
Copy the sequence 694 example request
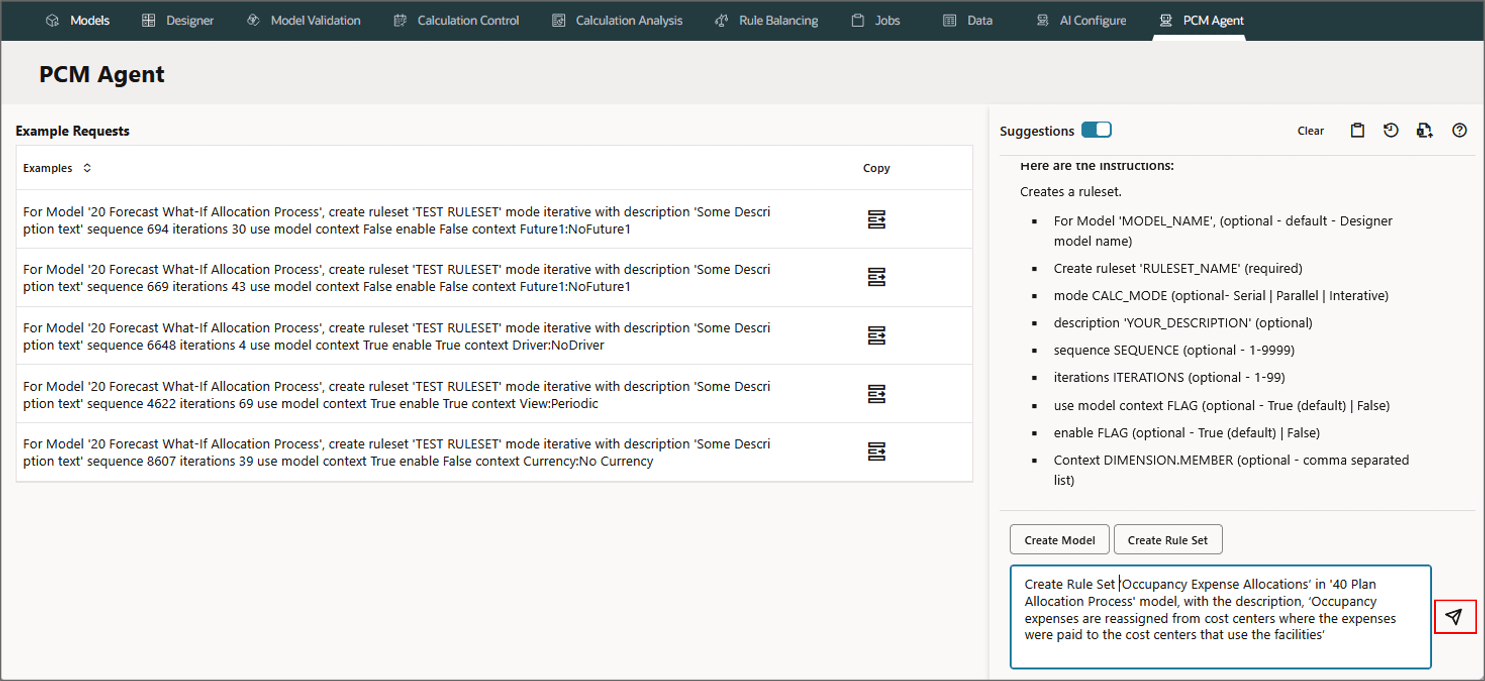[x=876, y=219]
